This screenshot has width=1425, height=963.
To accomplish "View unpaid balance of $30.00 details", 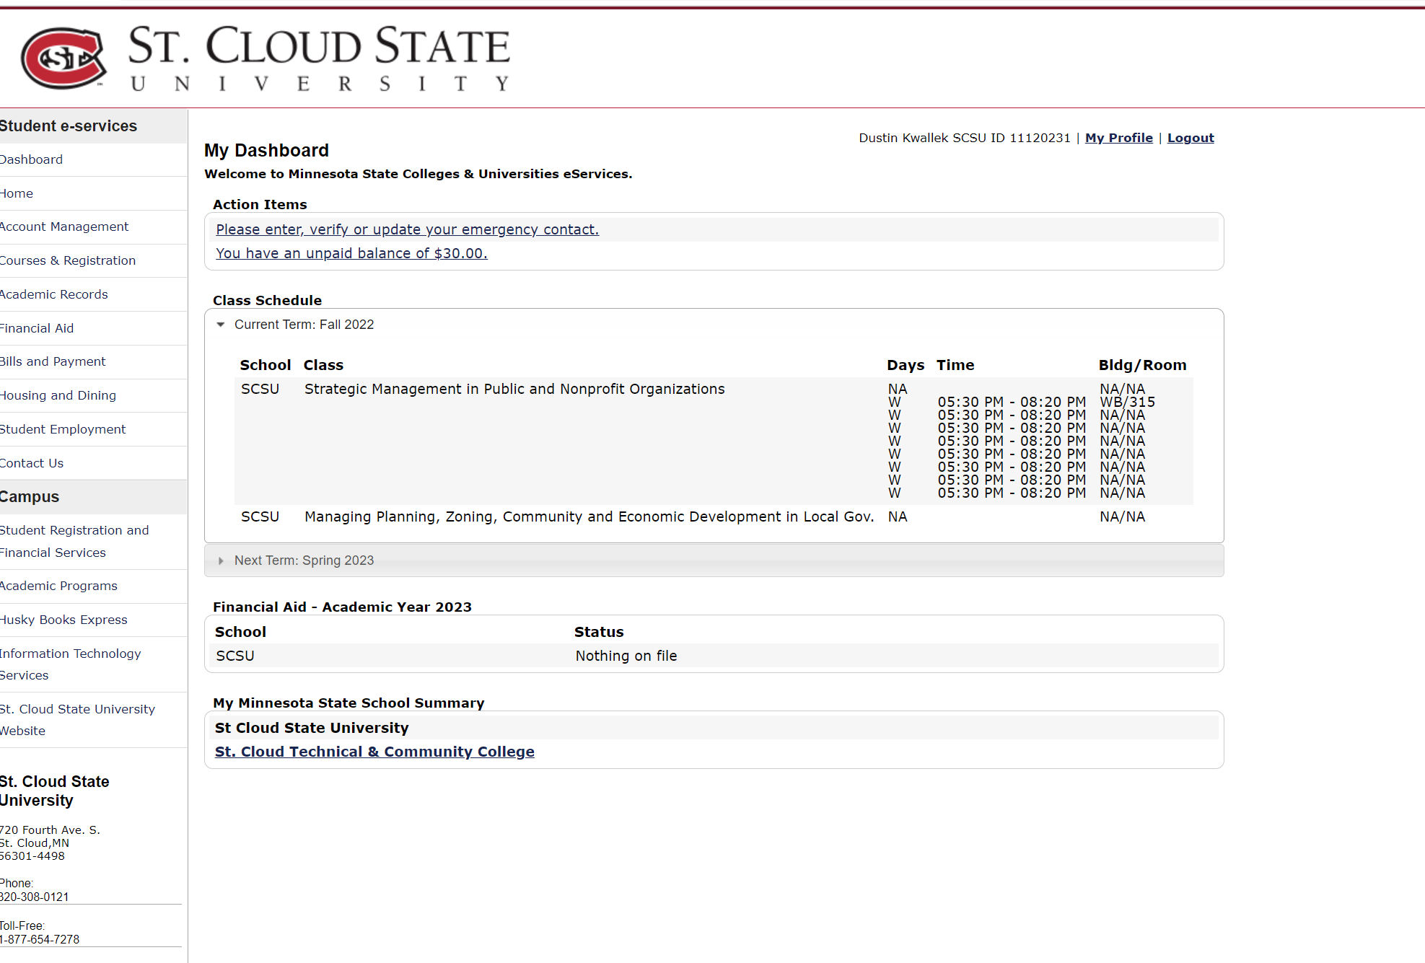I will pos(351,253).
